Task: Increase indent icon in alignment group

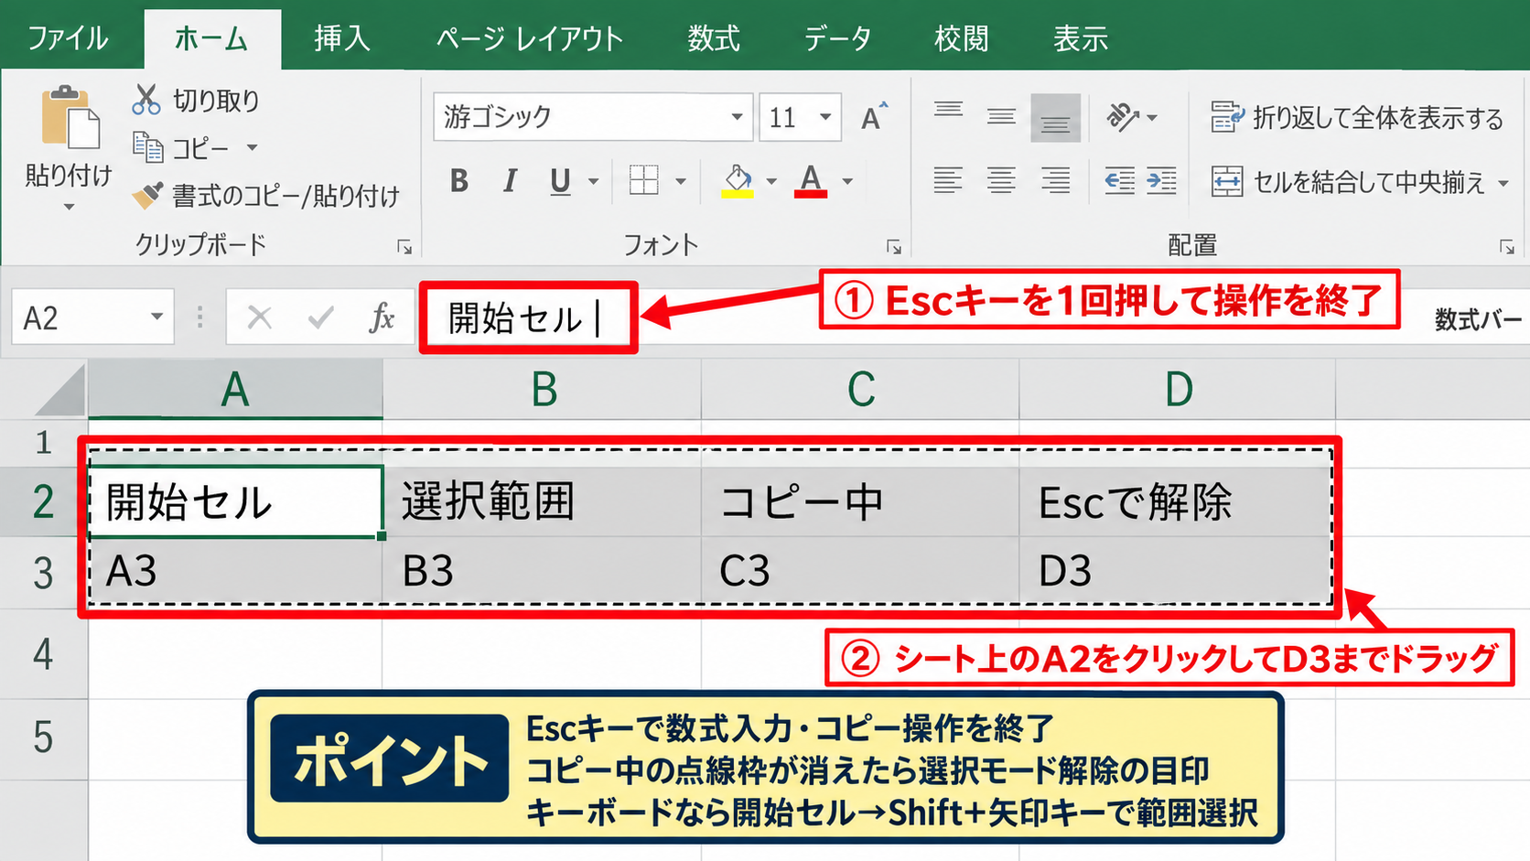Action: [1161, 180]
